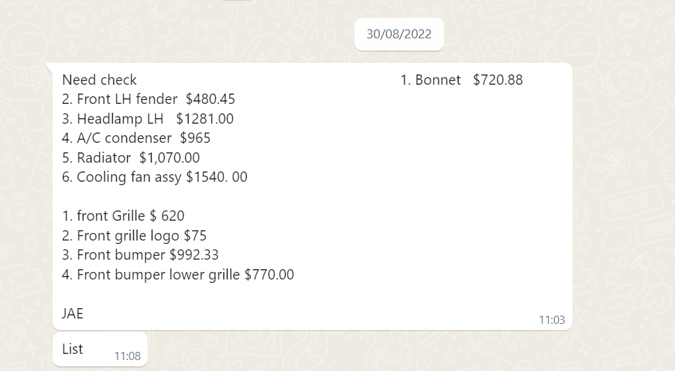This screenshot has height=371, width=675.
Task: Click the 11:08 timestamp on List message
Action: click(127, 356)
